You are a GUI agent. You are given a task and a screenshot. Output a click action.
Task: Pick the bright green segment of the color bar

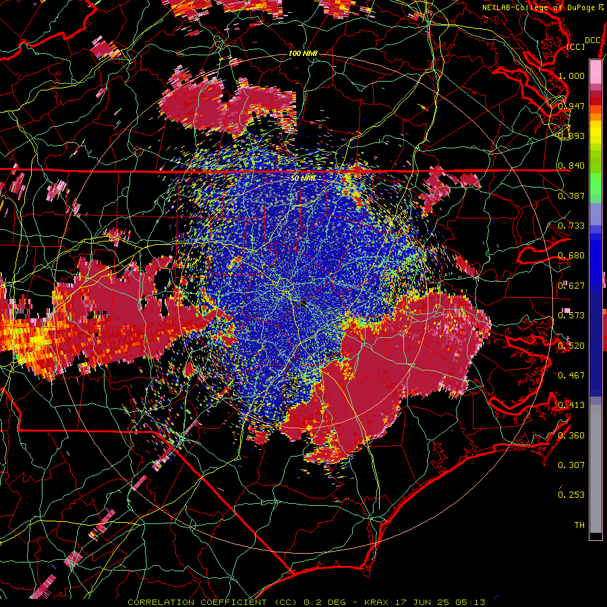pos(596,185)
